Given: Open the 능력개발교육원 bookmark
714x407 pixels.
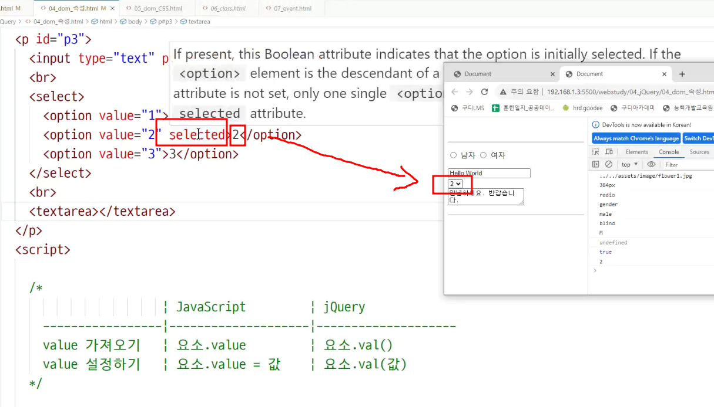Looking at the screenshot, I should click(688, 108).
